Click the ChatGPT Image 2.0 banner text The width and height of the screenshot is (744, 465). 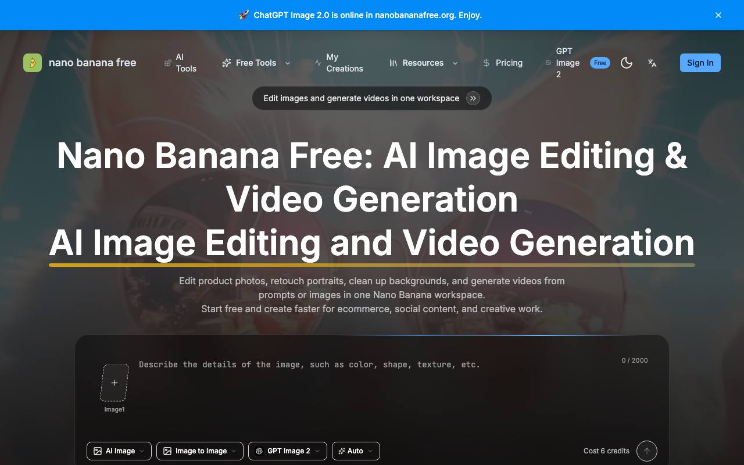(368, 15)
